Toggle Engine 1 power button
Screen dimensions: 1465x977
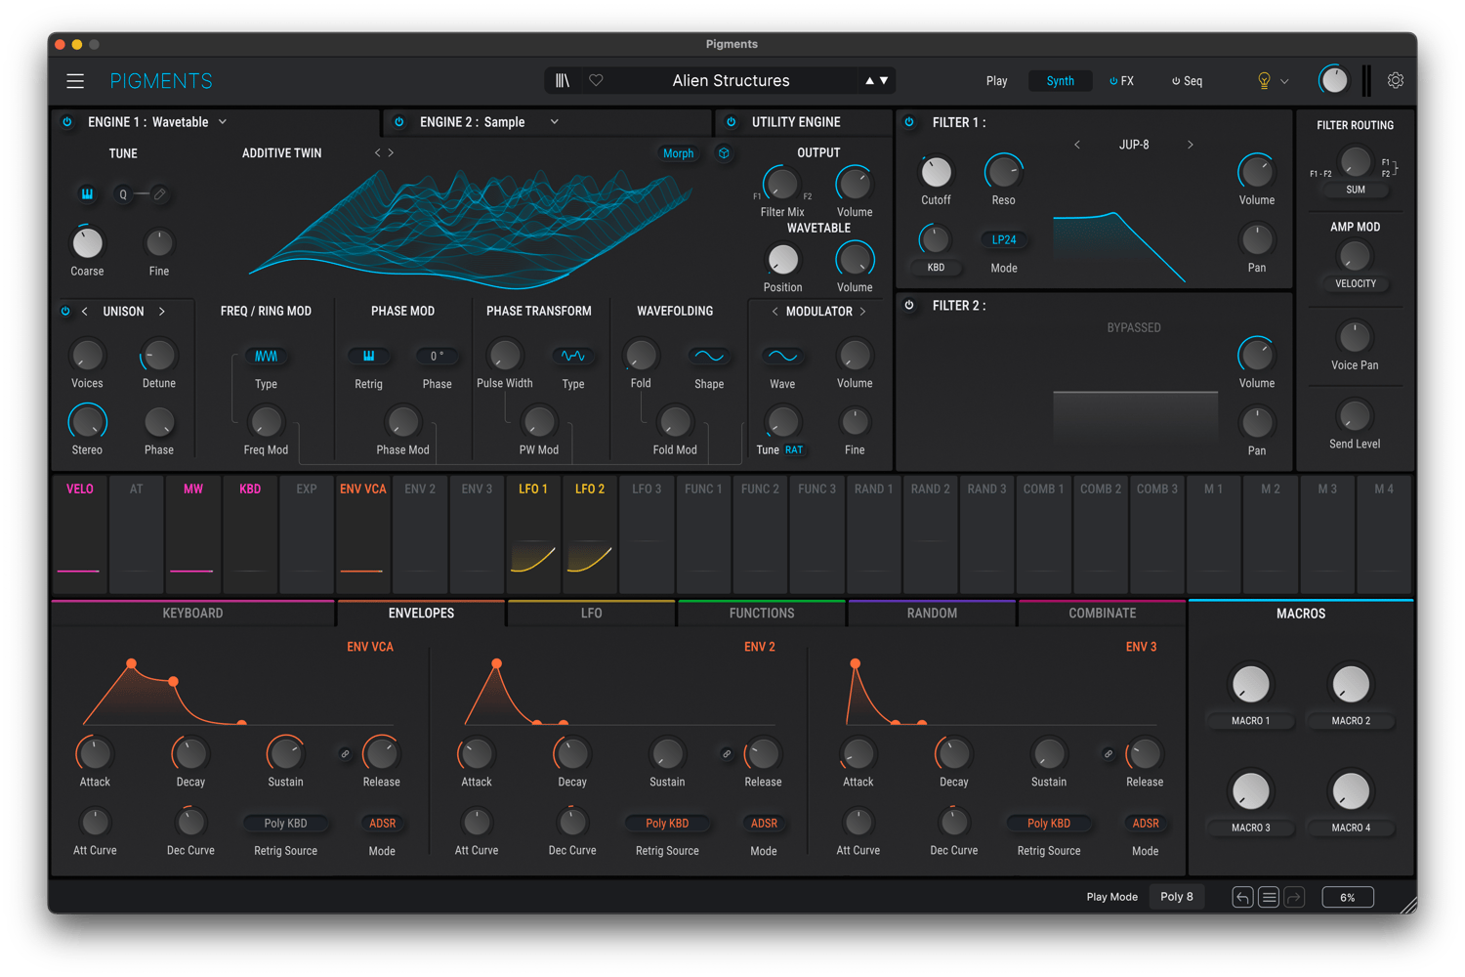67,122
